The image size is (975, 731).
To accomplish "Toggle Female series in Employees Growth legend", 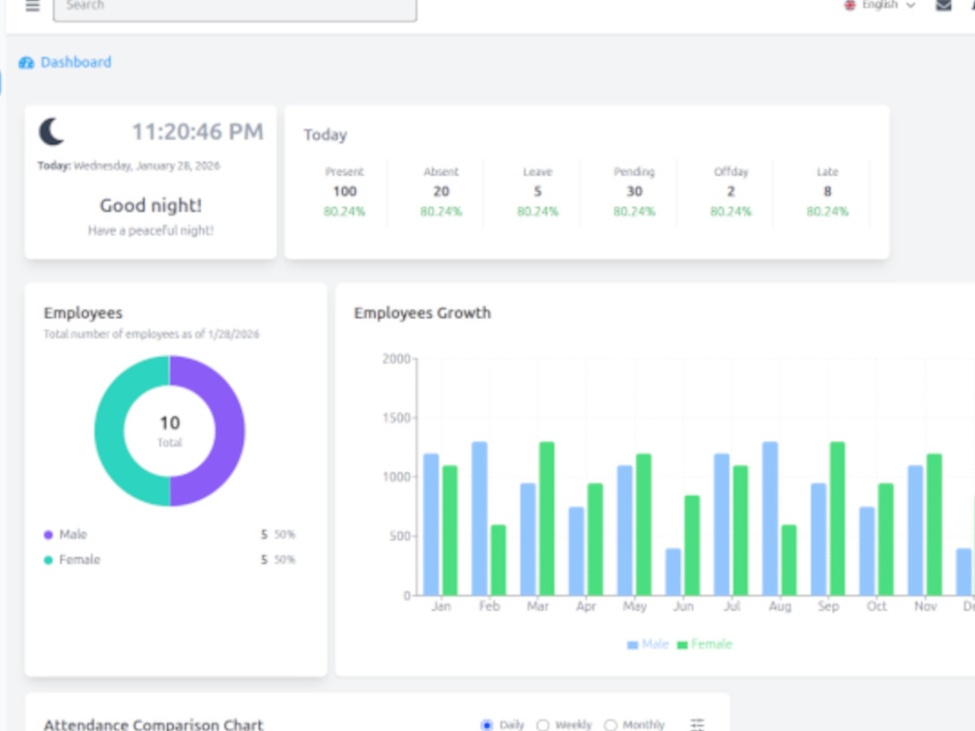I will point(705,644).
